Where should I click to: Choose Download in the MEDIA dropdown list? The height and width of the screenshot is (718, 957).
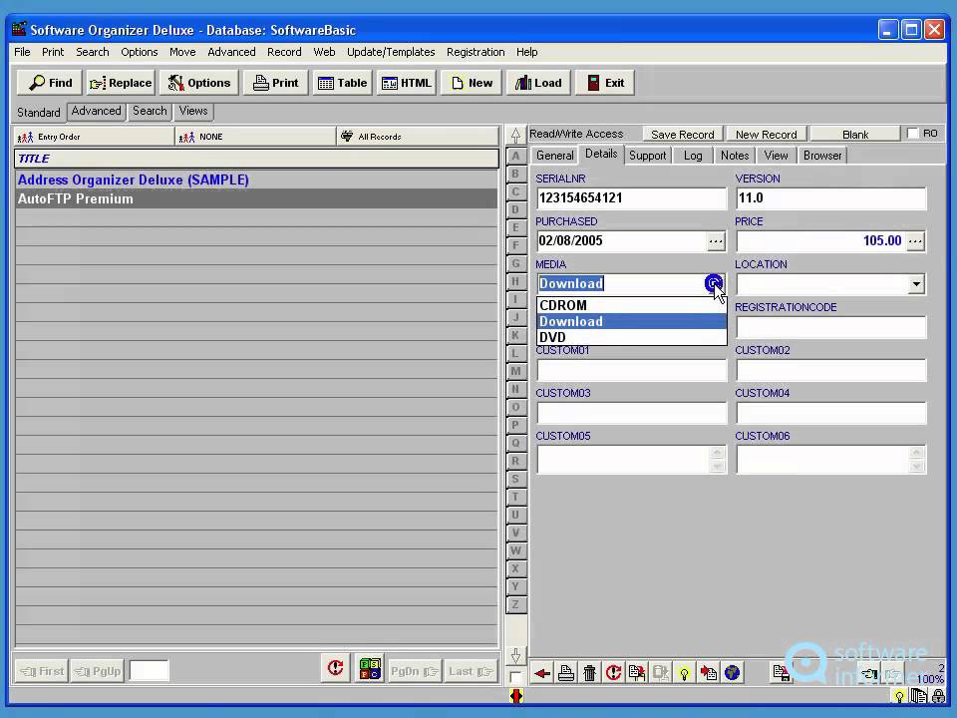pyautogui.click(x=632, y=321)
